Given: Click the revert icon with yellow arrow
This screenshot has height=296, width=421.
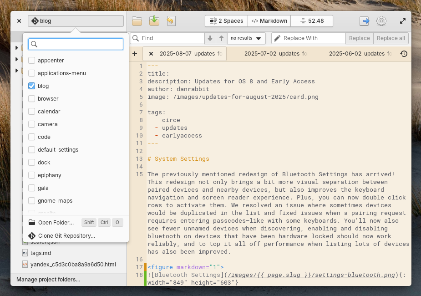Looking at the screenshot, I should tap(171, 21).
